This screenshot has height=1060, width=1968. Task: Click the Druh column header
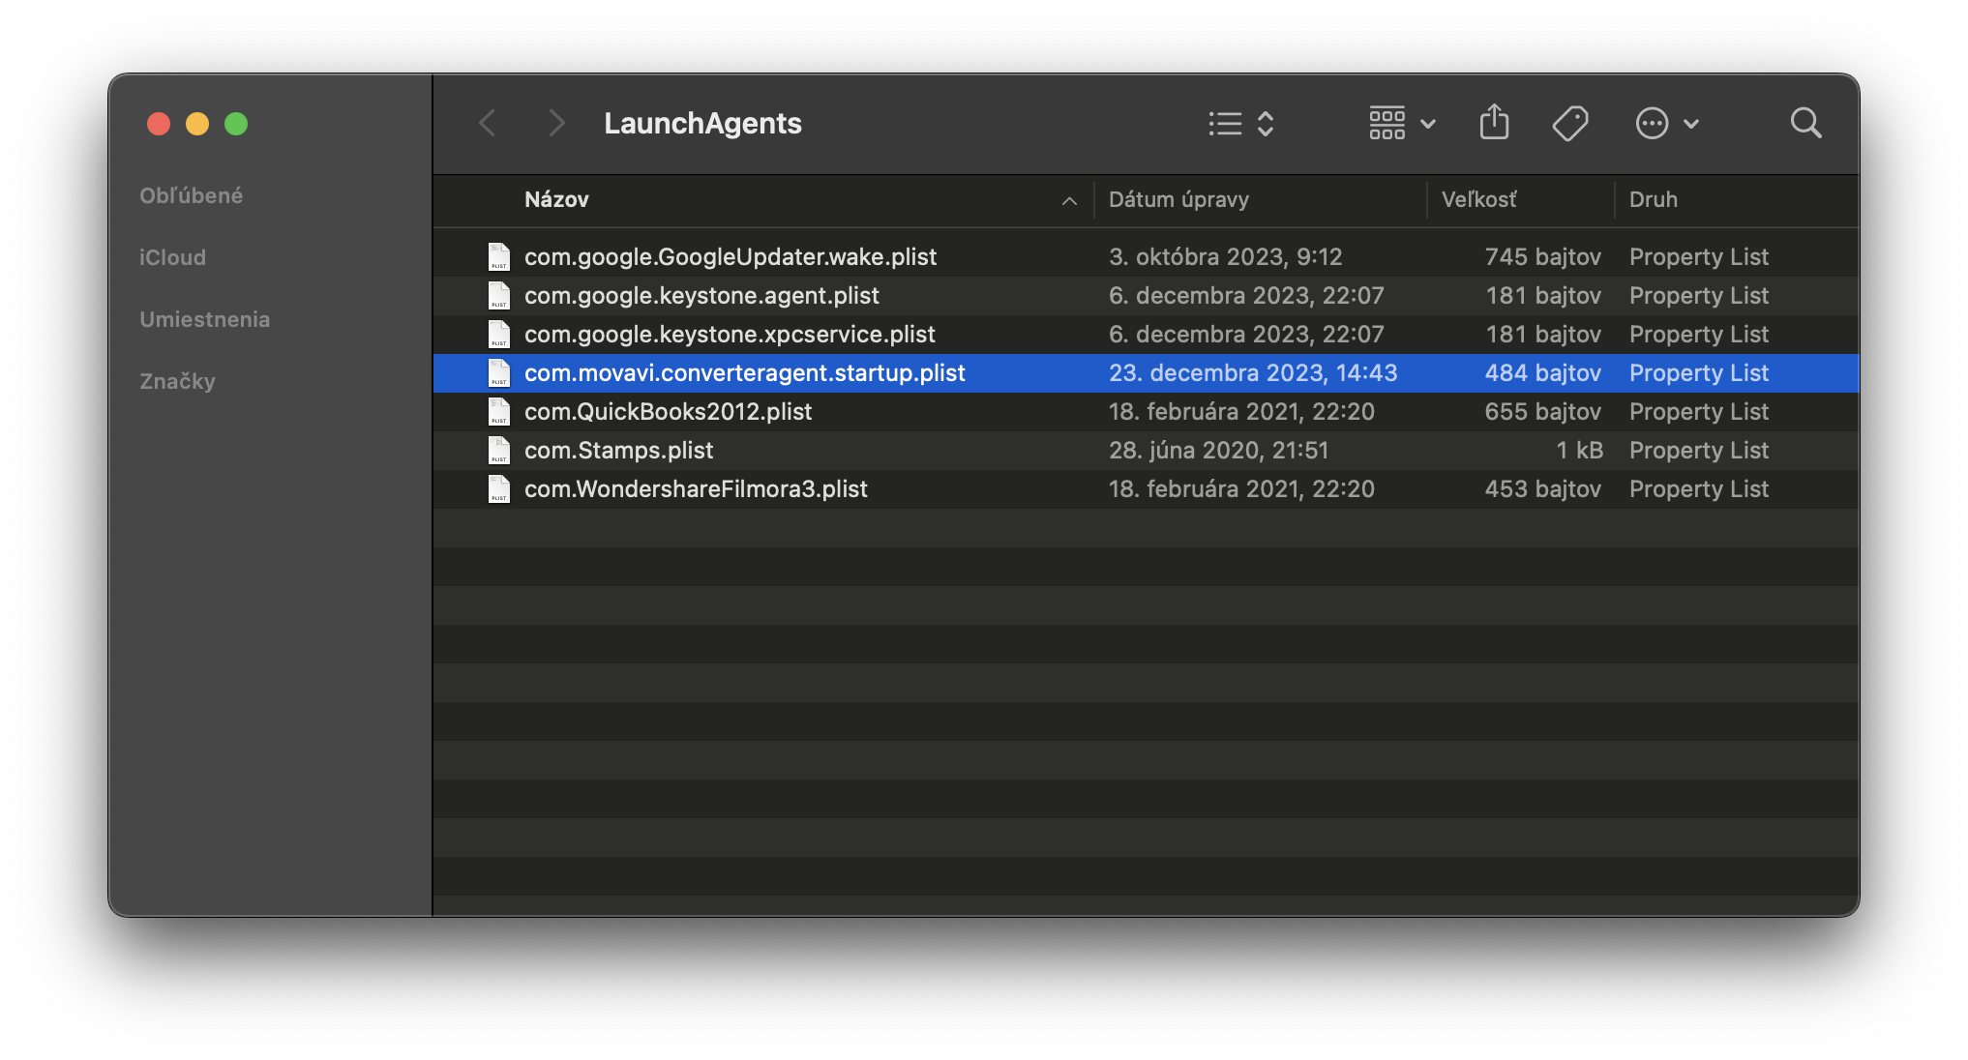(x=1654, y=200)
